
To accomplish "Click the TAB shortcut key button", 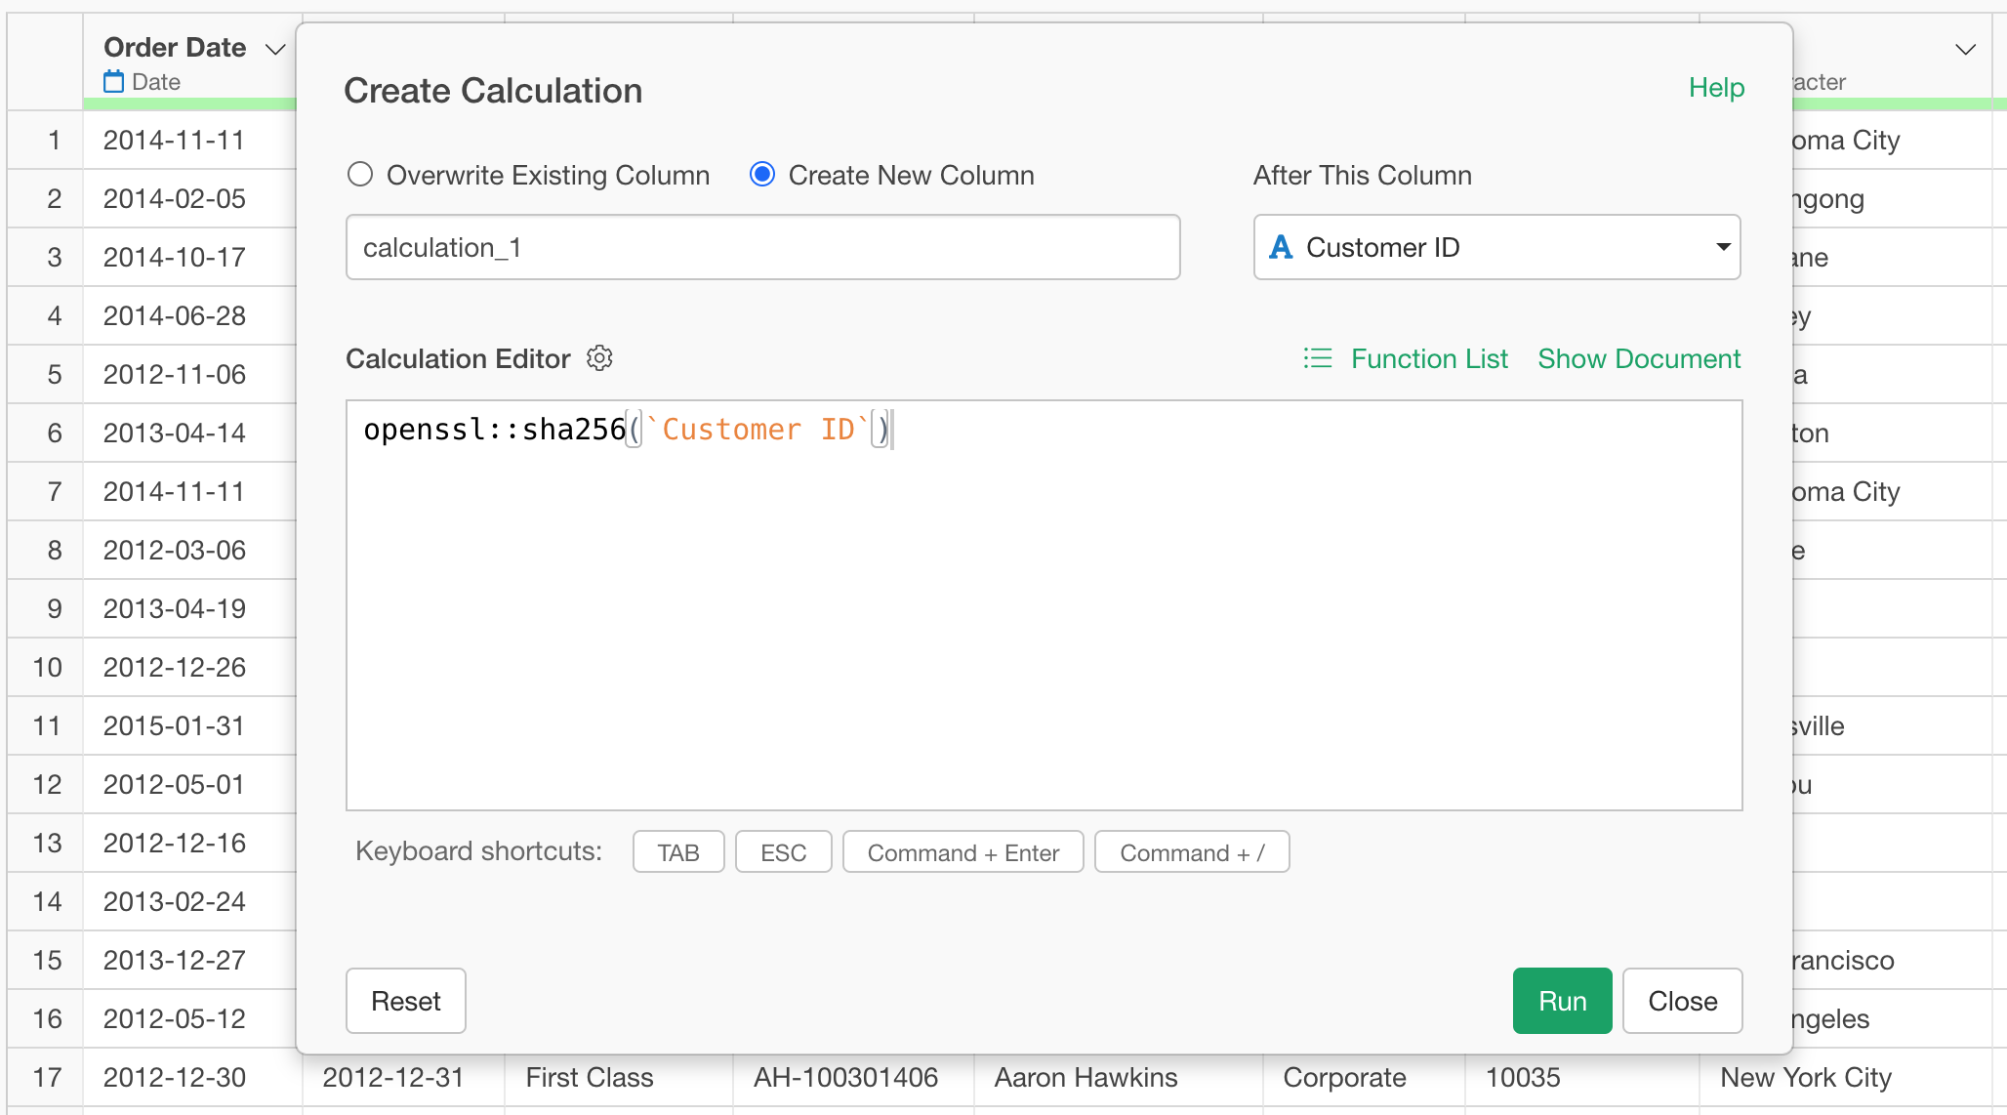I will tap(678, 852).
